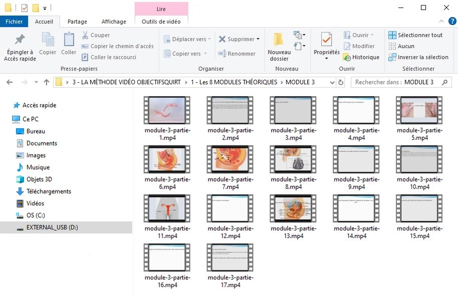Collapse the ribbon using the chevron

[x=440, y=21]
